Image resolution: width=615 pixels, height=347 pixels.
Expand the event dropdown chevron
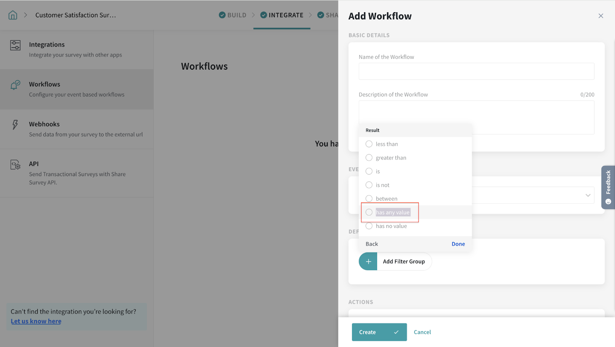pyautogui.click(x=588, y=195)
